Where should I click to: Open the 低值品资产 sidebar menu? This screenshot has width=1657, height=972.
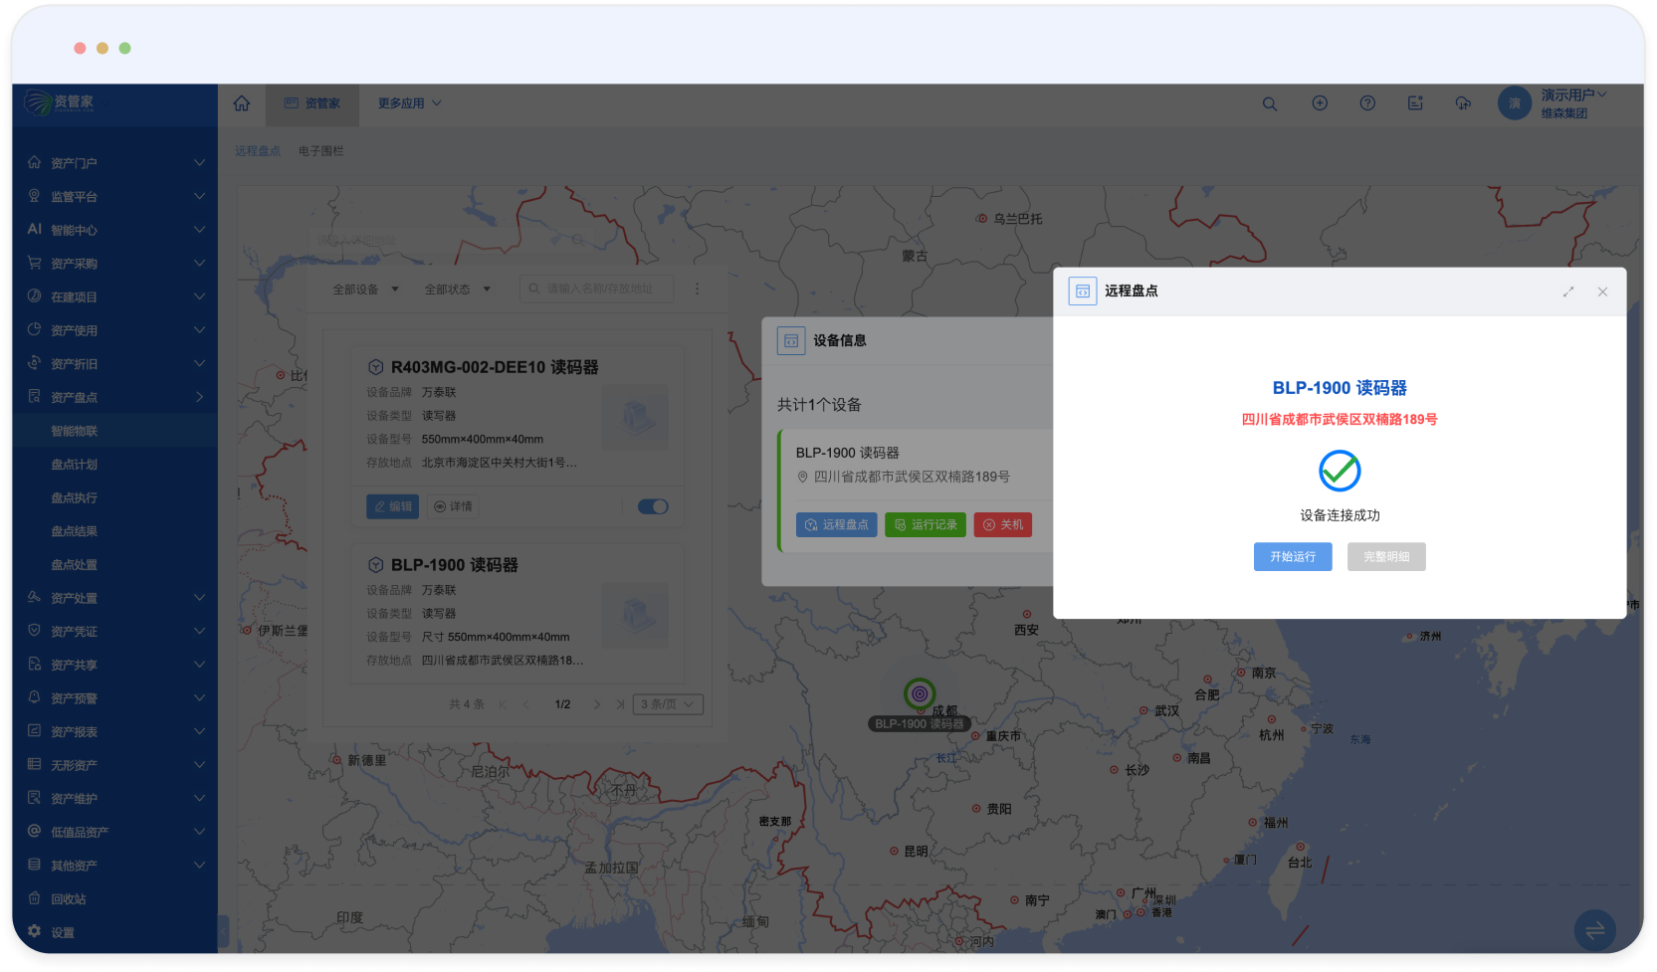[114, 832]
